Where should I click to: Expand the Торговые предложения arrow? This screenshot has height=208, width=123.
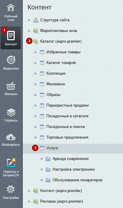35,137
